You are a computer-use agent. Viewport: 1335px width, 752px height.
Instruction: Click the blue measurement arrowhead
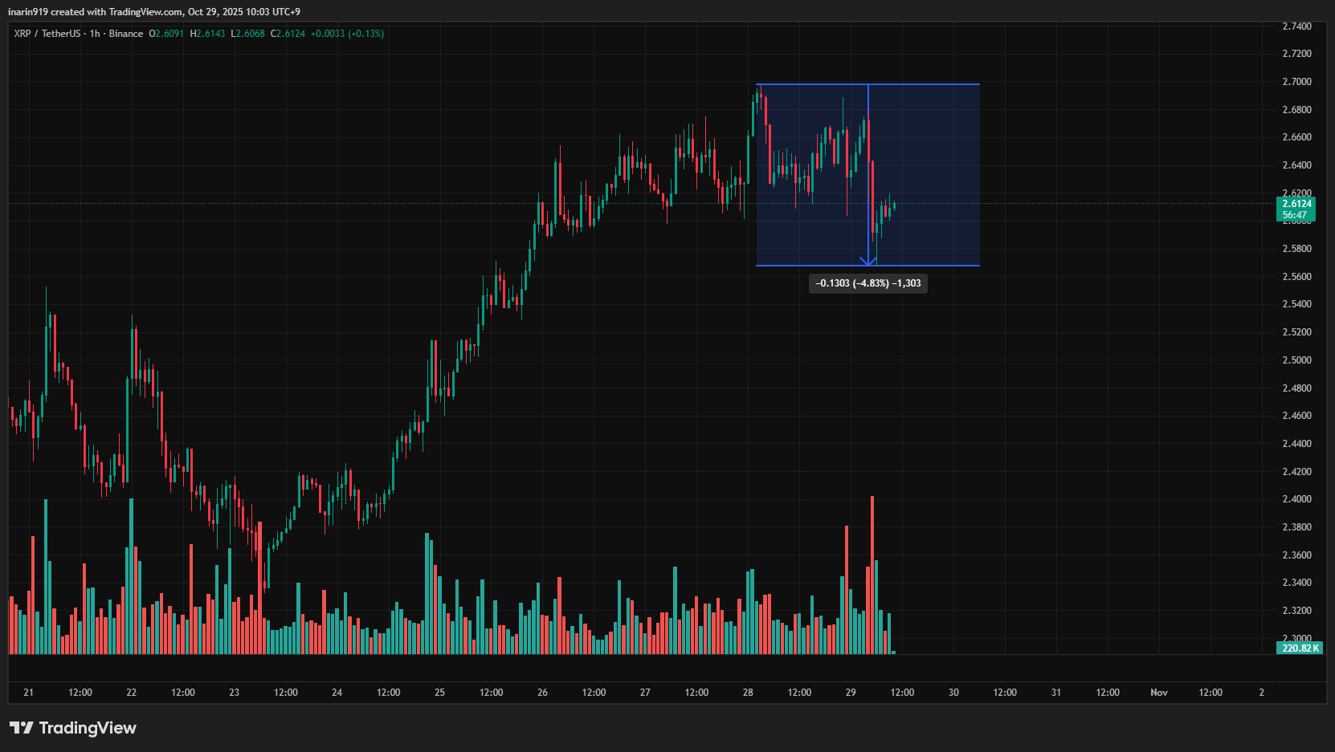(868, 261)
